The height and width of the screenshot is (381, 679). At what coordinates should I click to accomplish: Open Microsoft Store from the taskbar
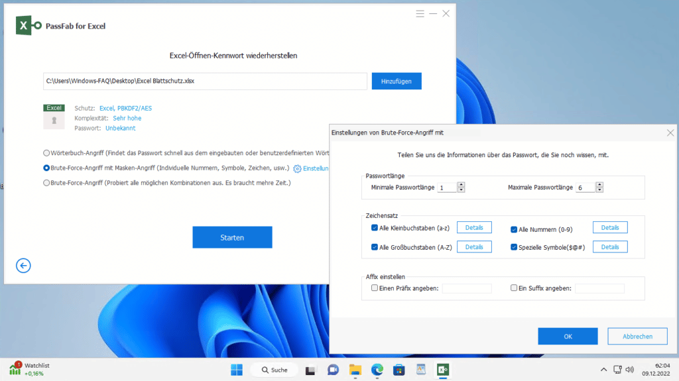pyautogui.click(x=399, y=370)
